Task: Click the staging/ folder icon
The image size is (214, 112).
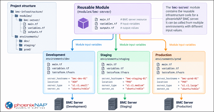Action: (x=21, y=45)
